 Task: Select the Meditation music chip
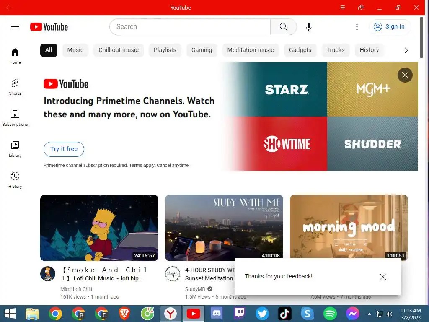[x=251, y=50]
